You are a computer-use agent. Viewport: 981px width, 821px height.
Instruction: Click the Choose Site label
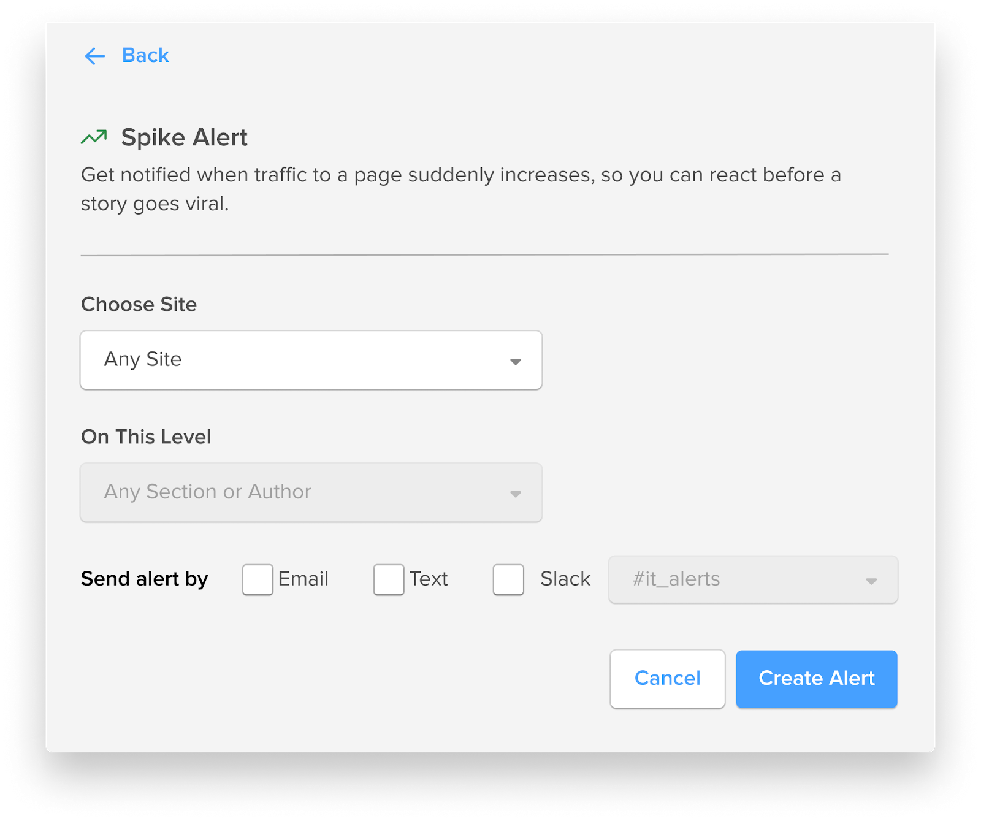(x=139, y=304)
